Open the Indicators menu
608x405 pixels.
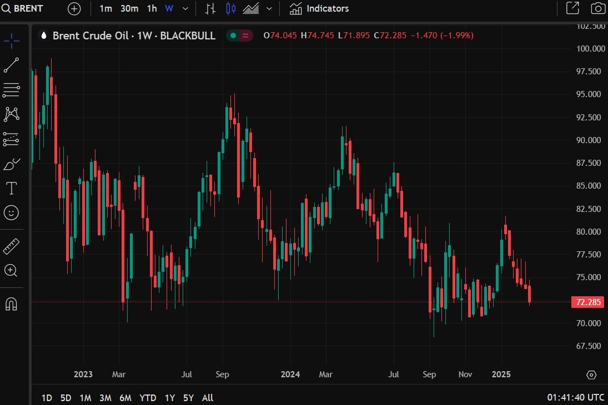[319, 8]
